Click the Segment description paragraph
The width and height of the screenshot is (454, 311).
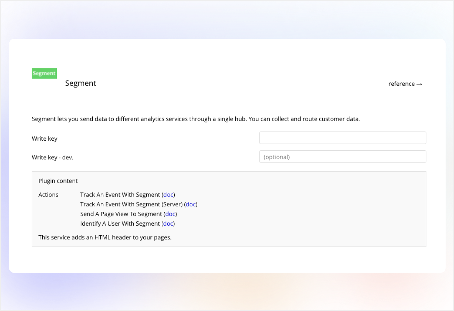[x=196, y=119]
